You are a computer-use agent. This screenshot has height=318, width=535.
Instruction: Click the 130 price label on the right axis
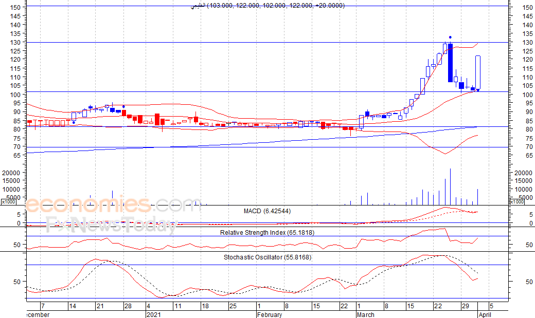tap(527, 43)
